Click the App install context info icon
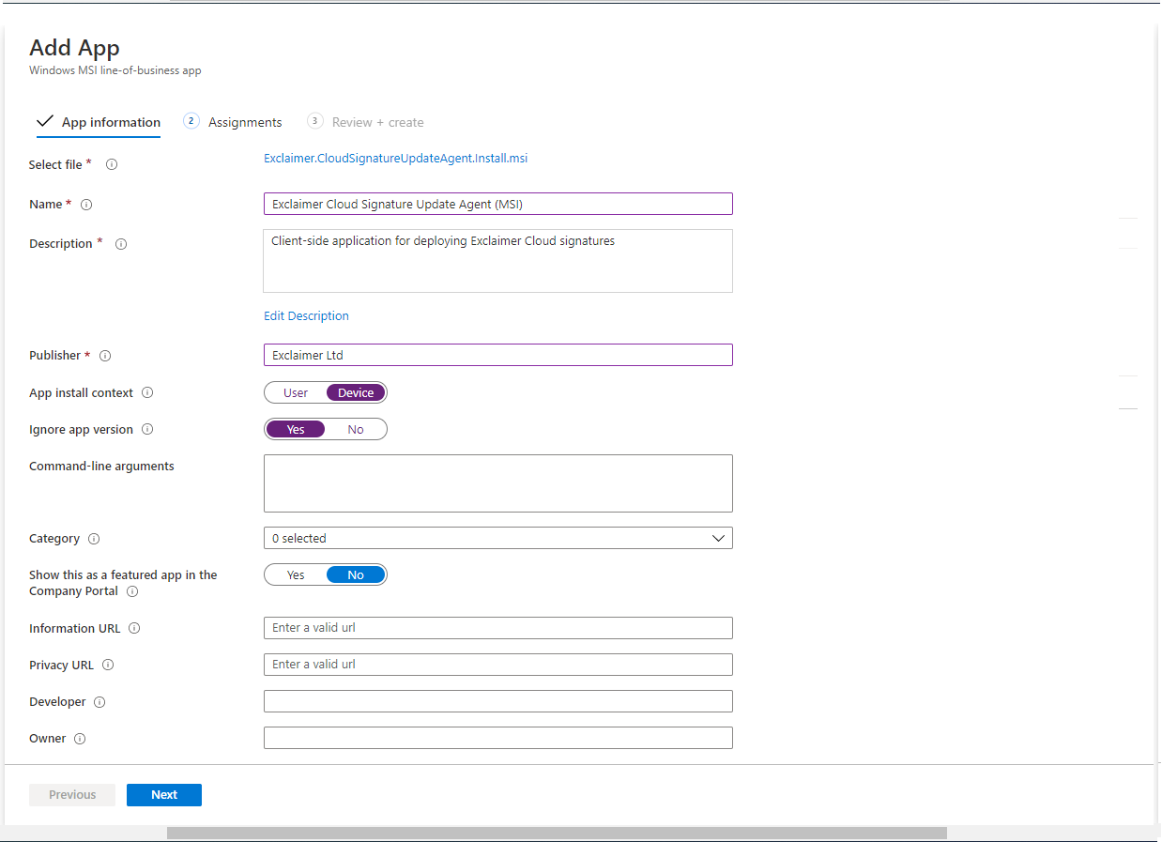Viewport: 1162px width, 842px height. click(147, 392)
